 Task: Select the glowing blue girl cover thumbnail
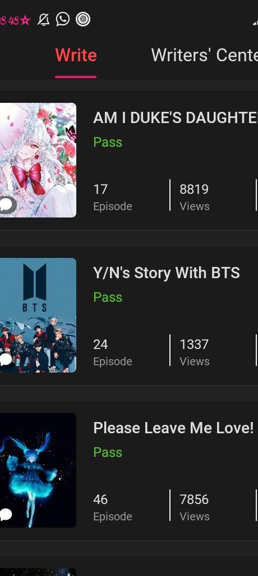coord(38,470)
